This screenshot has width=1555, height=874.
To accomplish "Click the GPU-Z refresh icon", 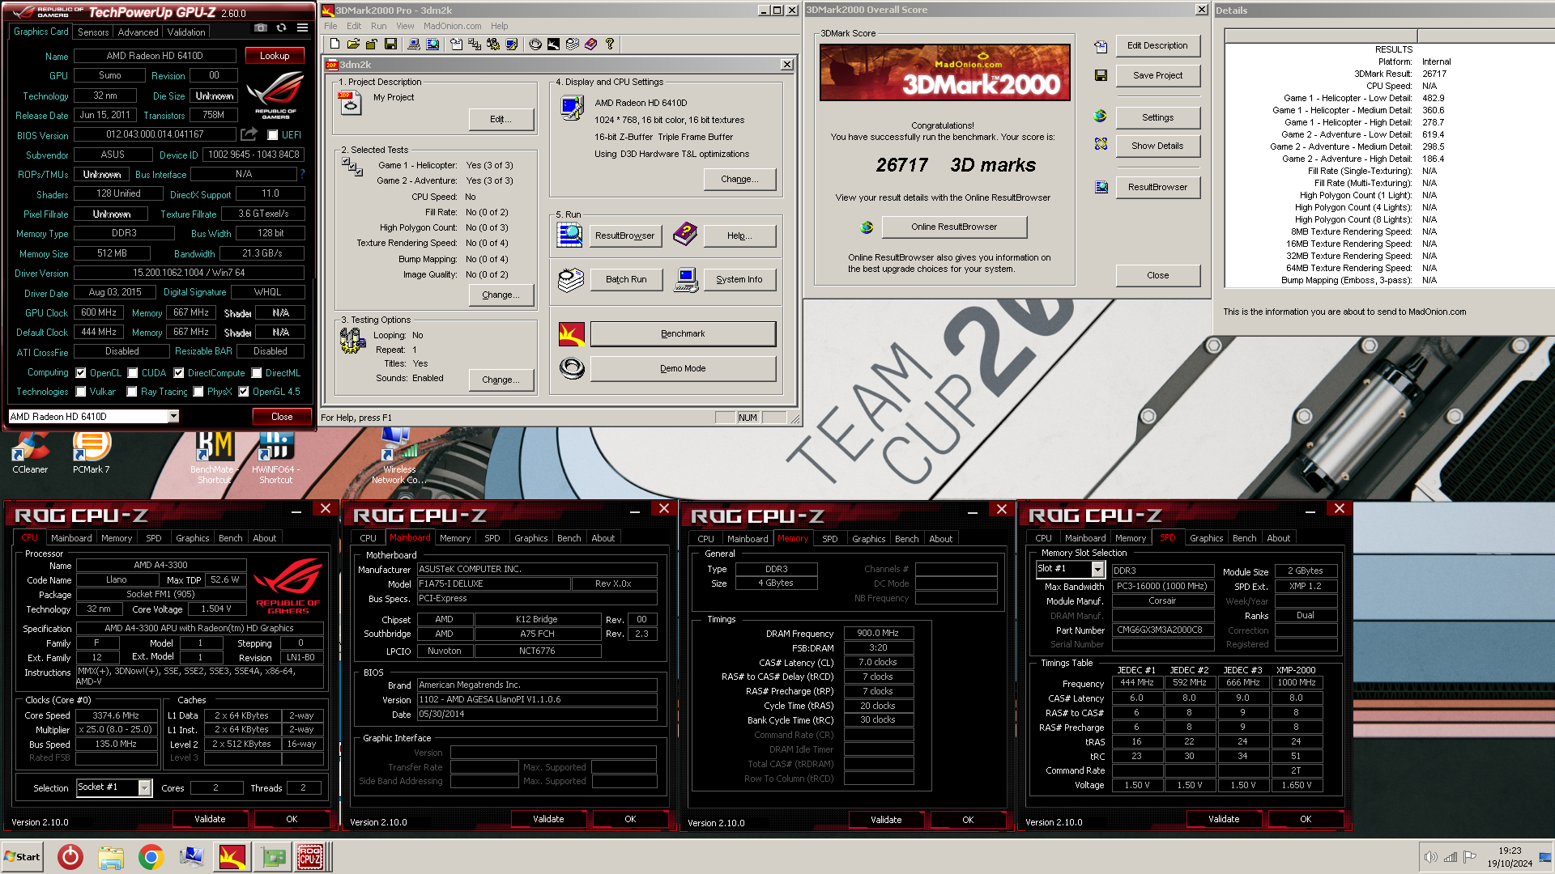I will (x=281, y=28).
